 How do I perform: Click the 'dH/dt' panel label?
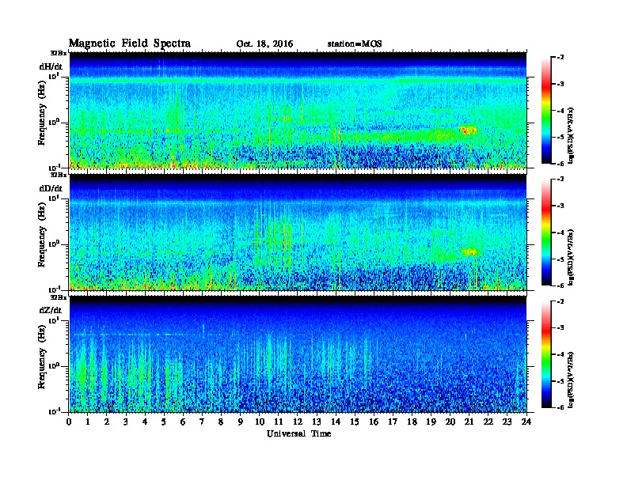coord(51,66)
